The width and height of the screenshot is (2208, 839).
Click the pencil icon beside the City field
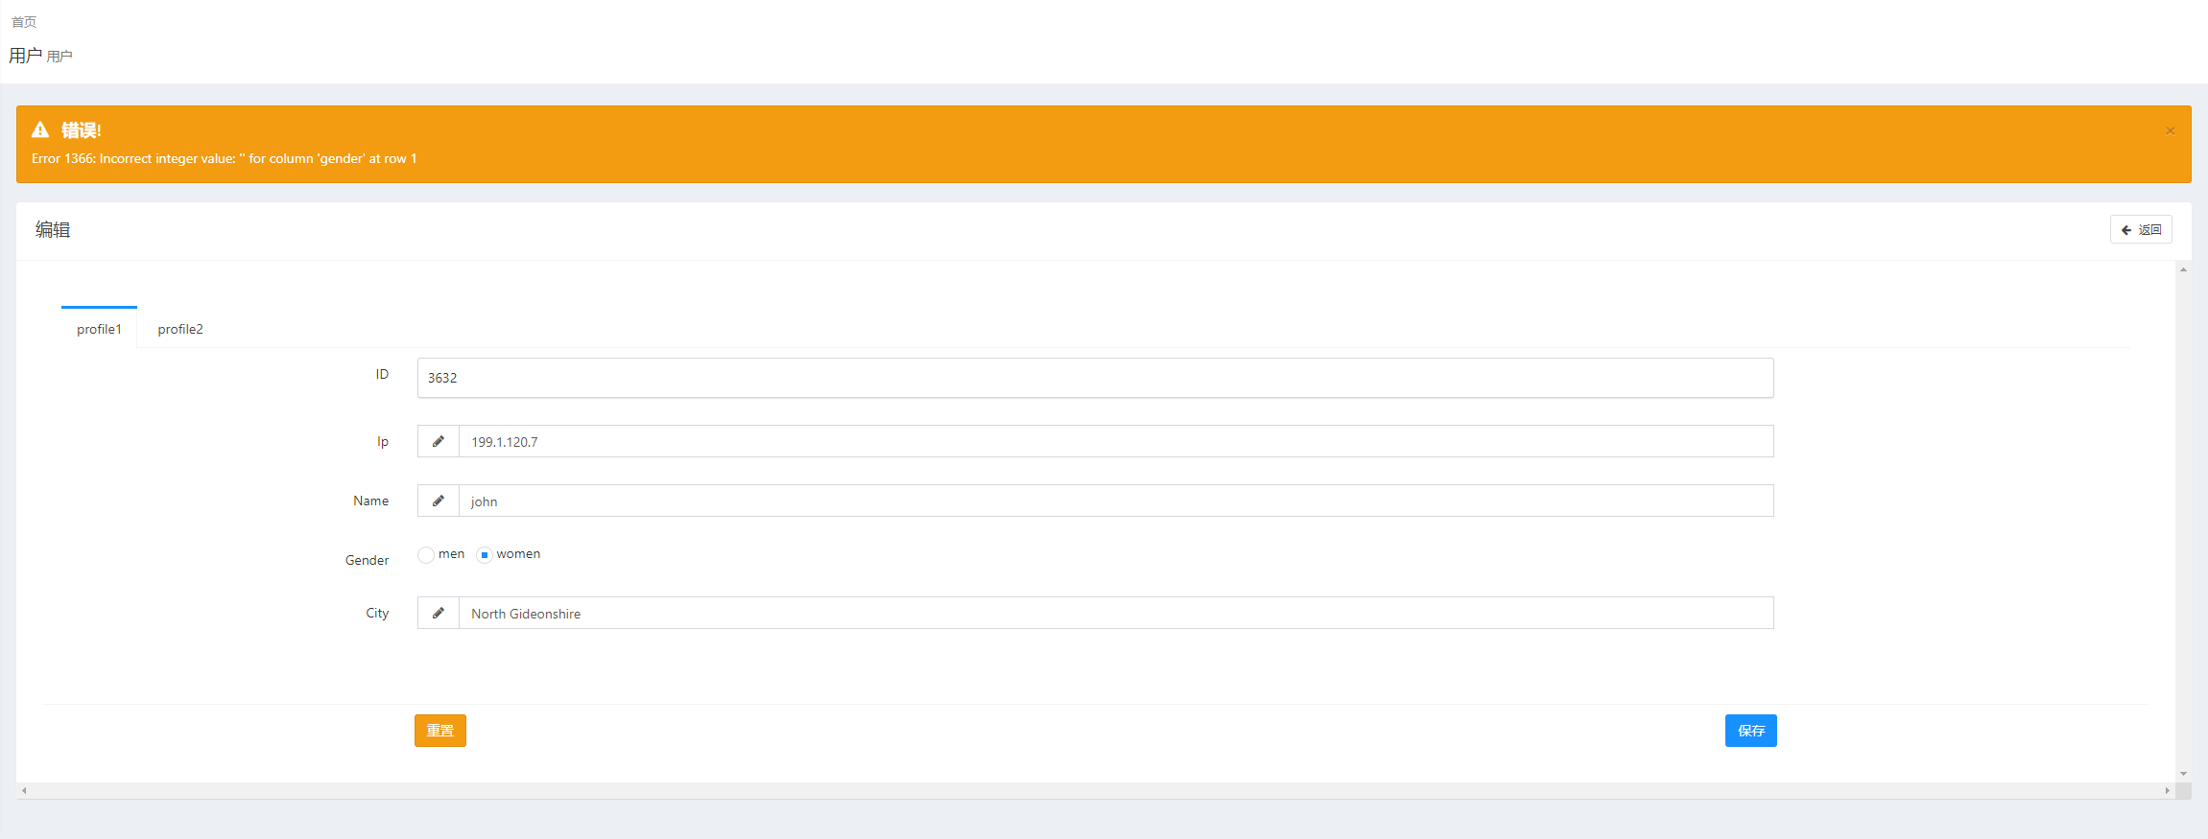(x=439, y=613)
